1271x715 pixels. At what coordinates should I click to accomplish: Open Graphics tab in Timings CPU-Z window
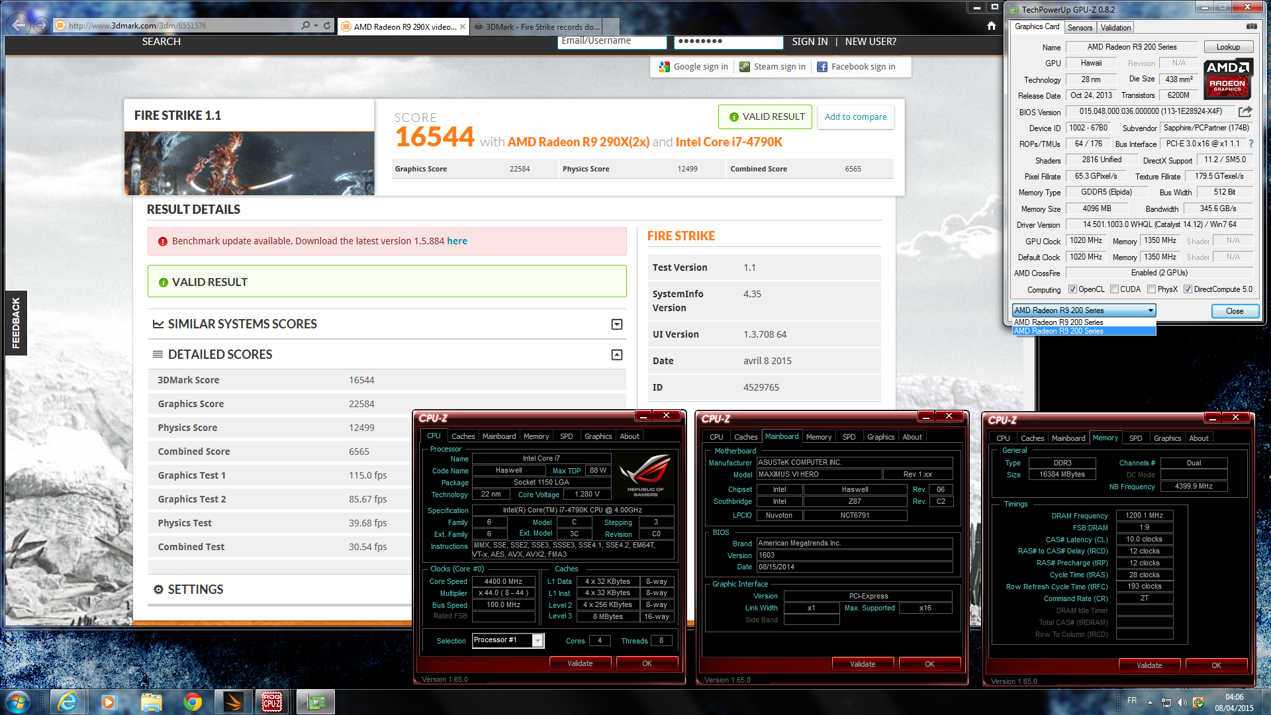coord(1167,439)
